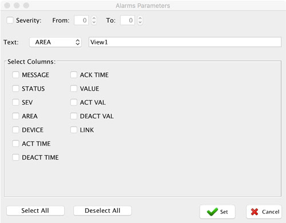The width and height of the screenshot is (286, 223).
Task: Confirm with the green check Set button
Action: tap(217, 212)
